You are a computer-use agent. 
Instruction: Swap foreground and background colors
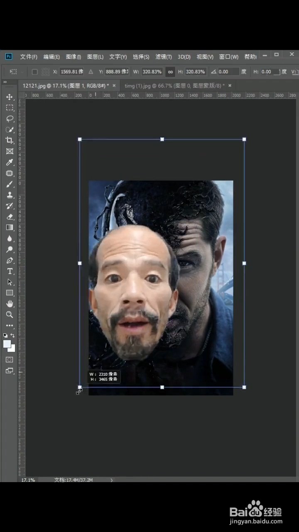(12, 335)
